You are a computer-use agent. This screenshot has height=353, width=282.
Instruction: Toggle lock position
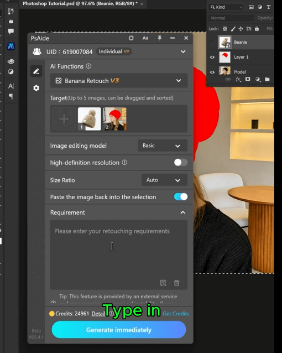241,29
